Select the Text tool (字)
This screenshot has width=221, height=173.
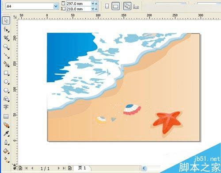6,107
